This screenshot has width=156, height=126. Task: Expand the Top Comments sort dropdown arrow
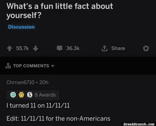53,66
